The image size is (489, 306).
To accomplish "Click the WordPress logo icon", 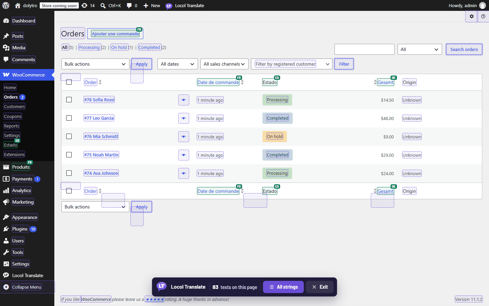I will coord(6,5).
